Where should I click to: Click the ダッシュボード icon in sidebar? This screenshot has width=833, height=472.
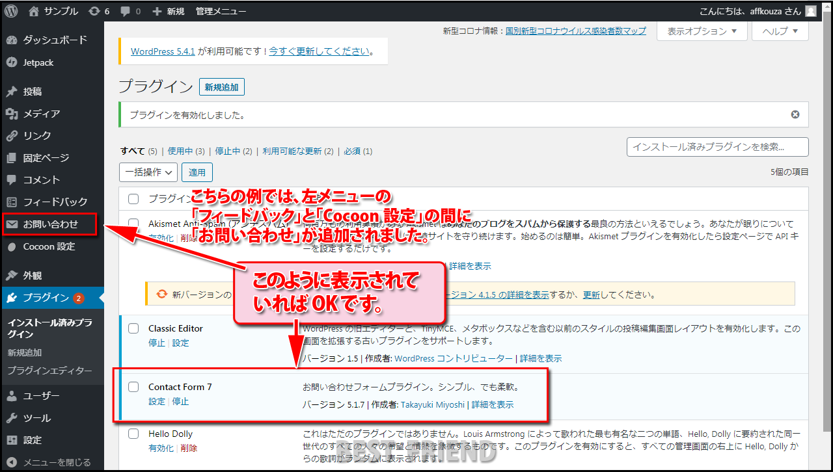click(x=12, y=40)
